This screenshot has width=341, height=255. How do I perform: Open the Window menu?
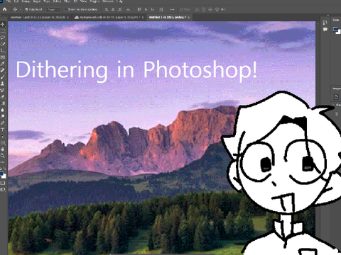point(107,1)
